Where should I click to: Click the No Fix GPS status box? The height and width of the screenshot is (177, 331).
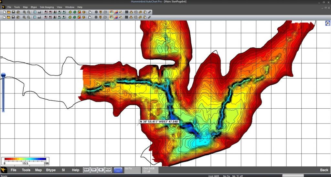click(x=132, y=170)
